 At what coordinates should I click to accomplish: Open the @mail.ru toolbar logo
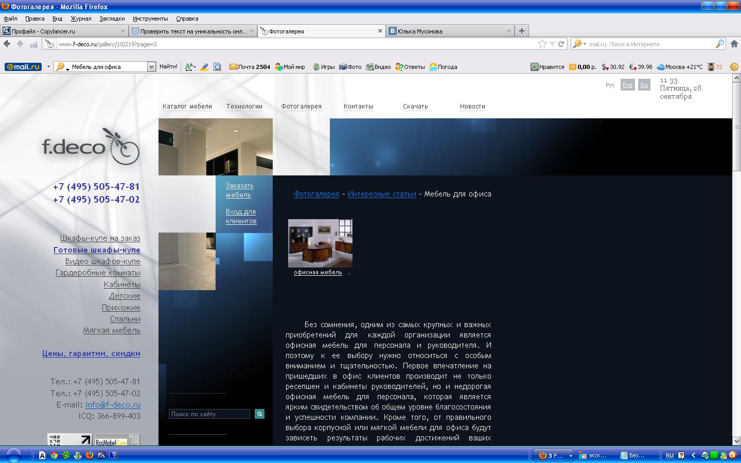point(23,67)
